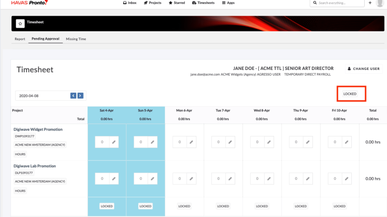Edit Lab Promotion Tue 7-Apr note pencil
Viewport: 387px width, 217px height.
(x=230, y=178)
